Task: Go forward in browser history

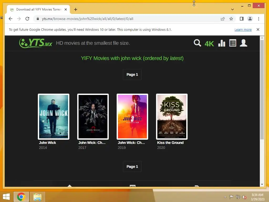Action: click(19, 19)
